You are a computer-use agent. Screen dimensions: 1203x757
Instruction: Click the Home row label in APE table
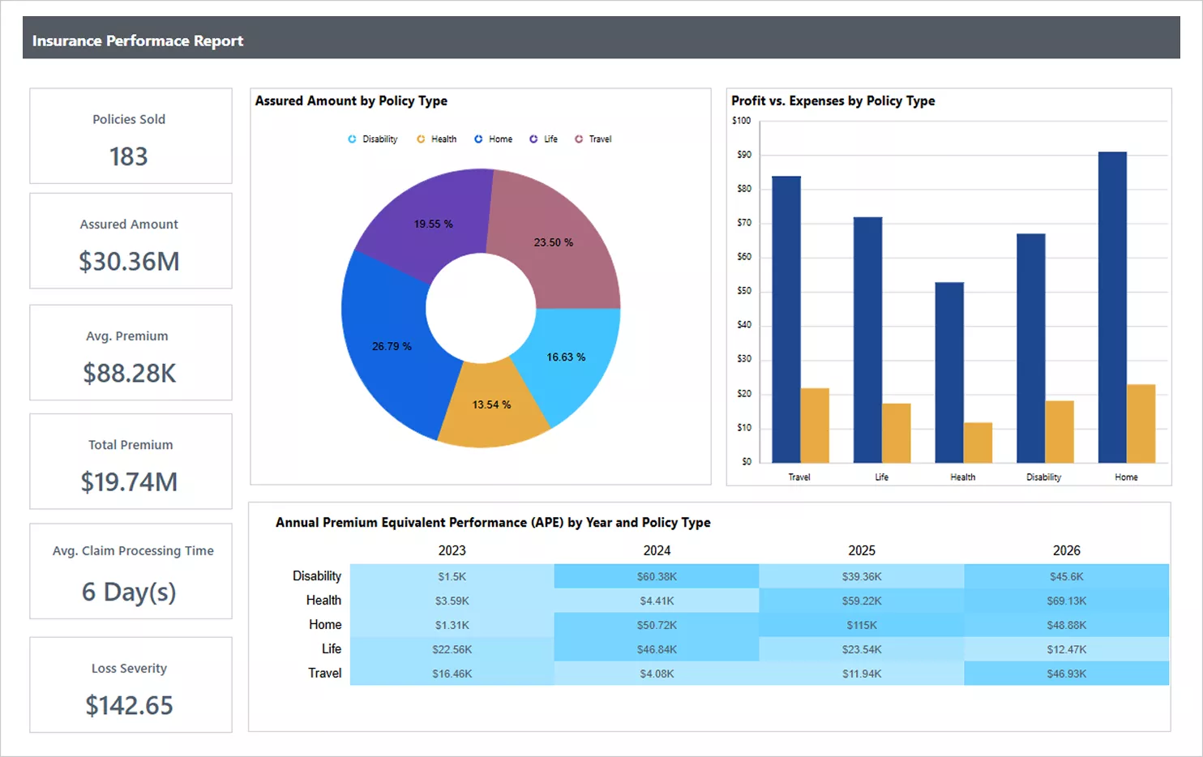(x=325, y=625)
